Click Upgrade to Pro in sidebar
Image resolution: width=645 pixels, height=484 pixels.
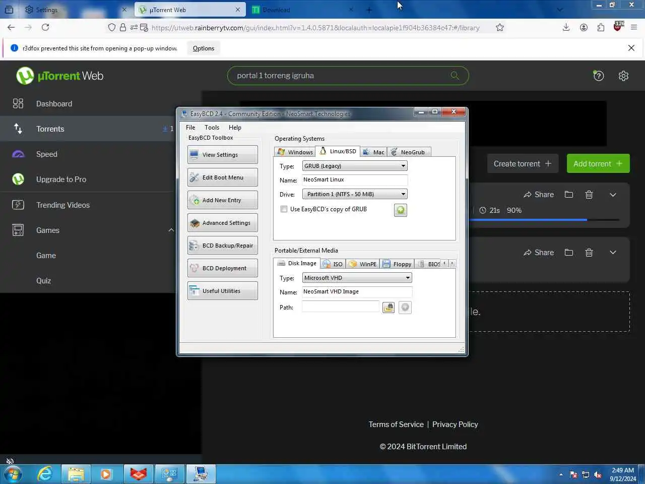61,179
